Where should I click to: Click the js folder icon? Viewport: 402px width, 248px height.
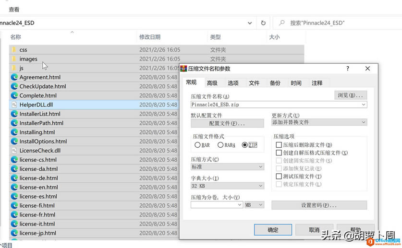click(14, 68)
